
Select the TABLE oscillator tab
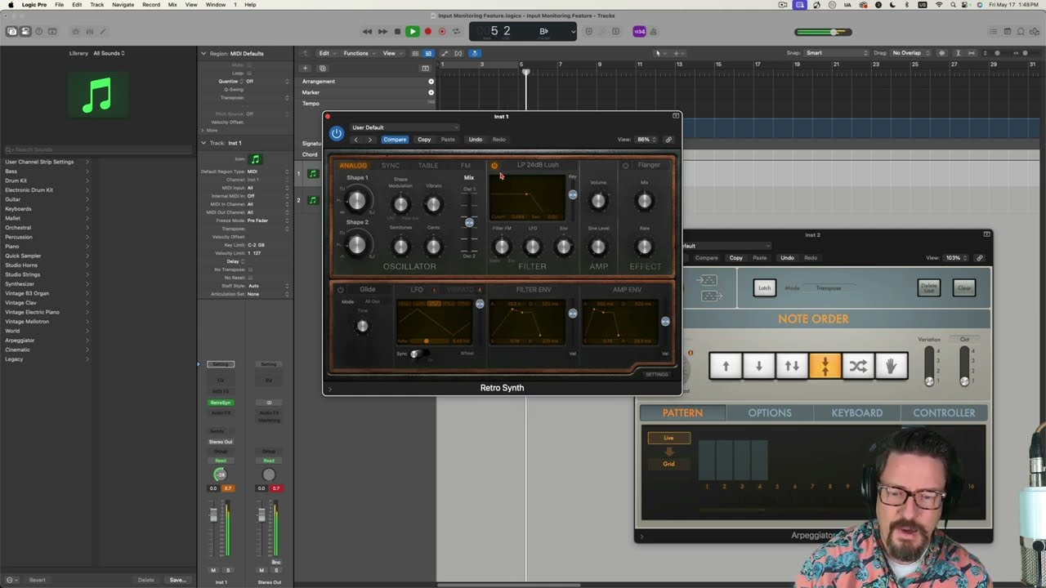428,166
